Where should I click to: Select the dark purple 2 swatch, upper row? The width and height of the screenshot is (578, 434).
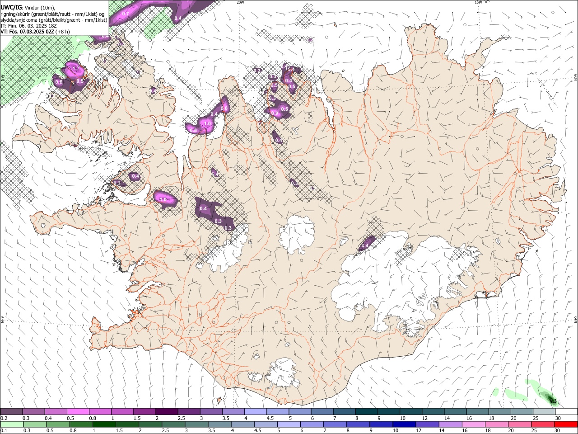(x=167, y=412)
